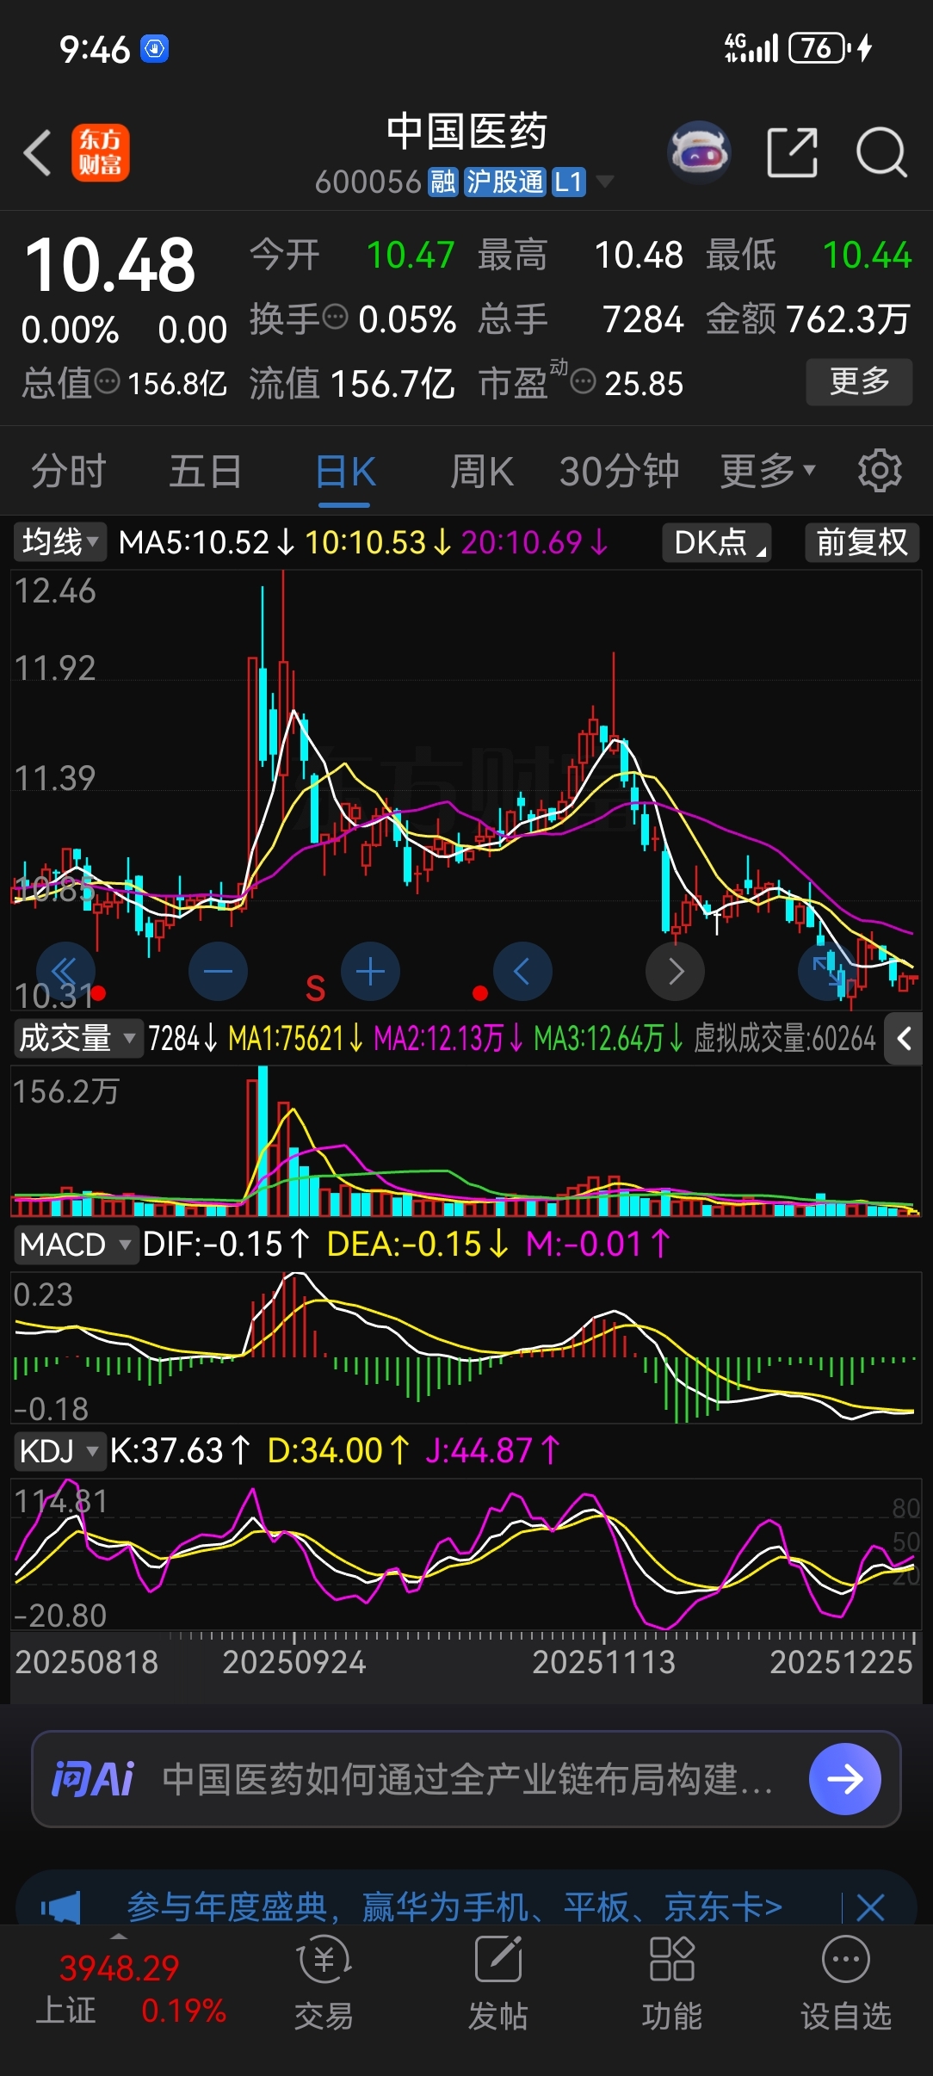Open the 均线 indicator dropdown
The height and width of the screenshot is (2076, 933).
(59, 542)
